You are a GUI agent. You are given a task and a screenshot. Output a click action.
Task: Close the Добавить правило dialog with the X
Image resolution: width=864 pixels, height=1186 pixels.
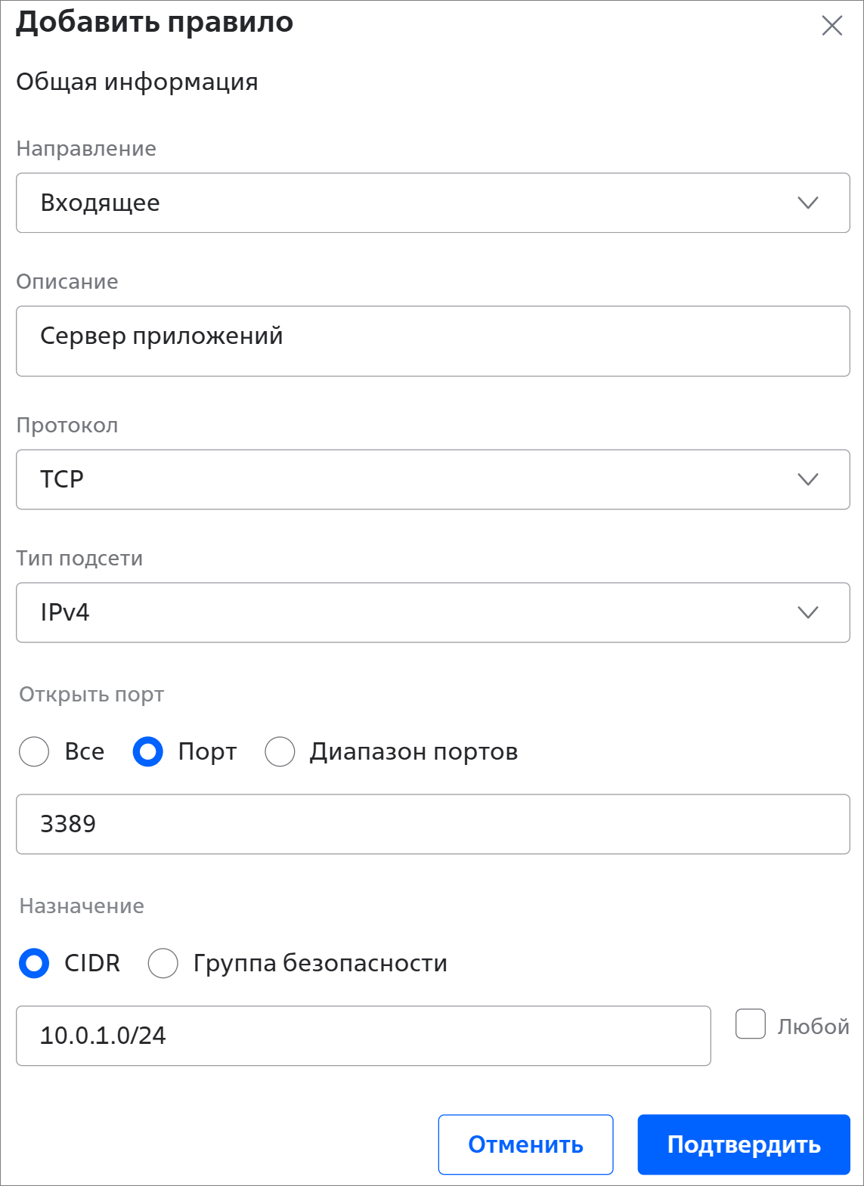point(831,26)
